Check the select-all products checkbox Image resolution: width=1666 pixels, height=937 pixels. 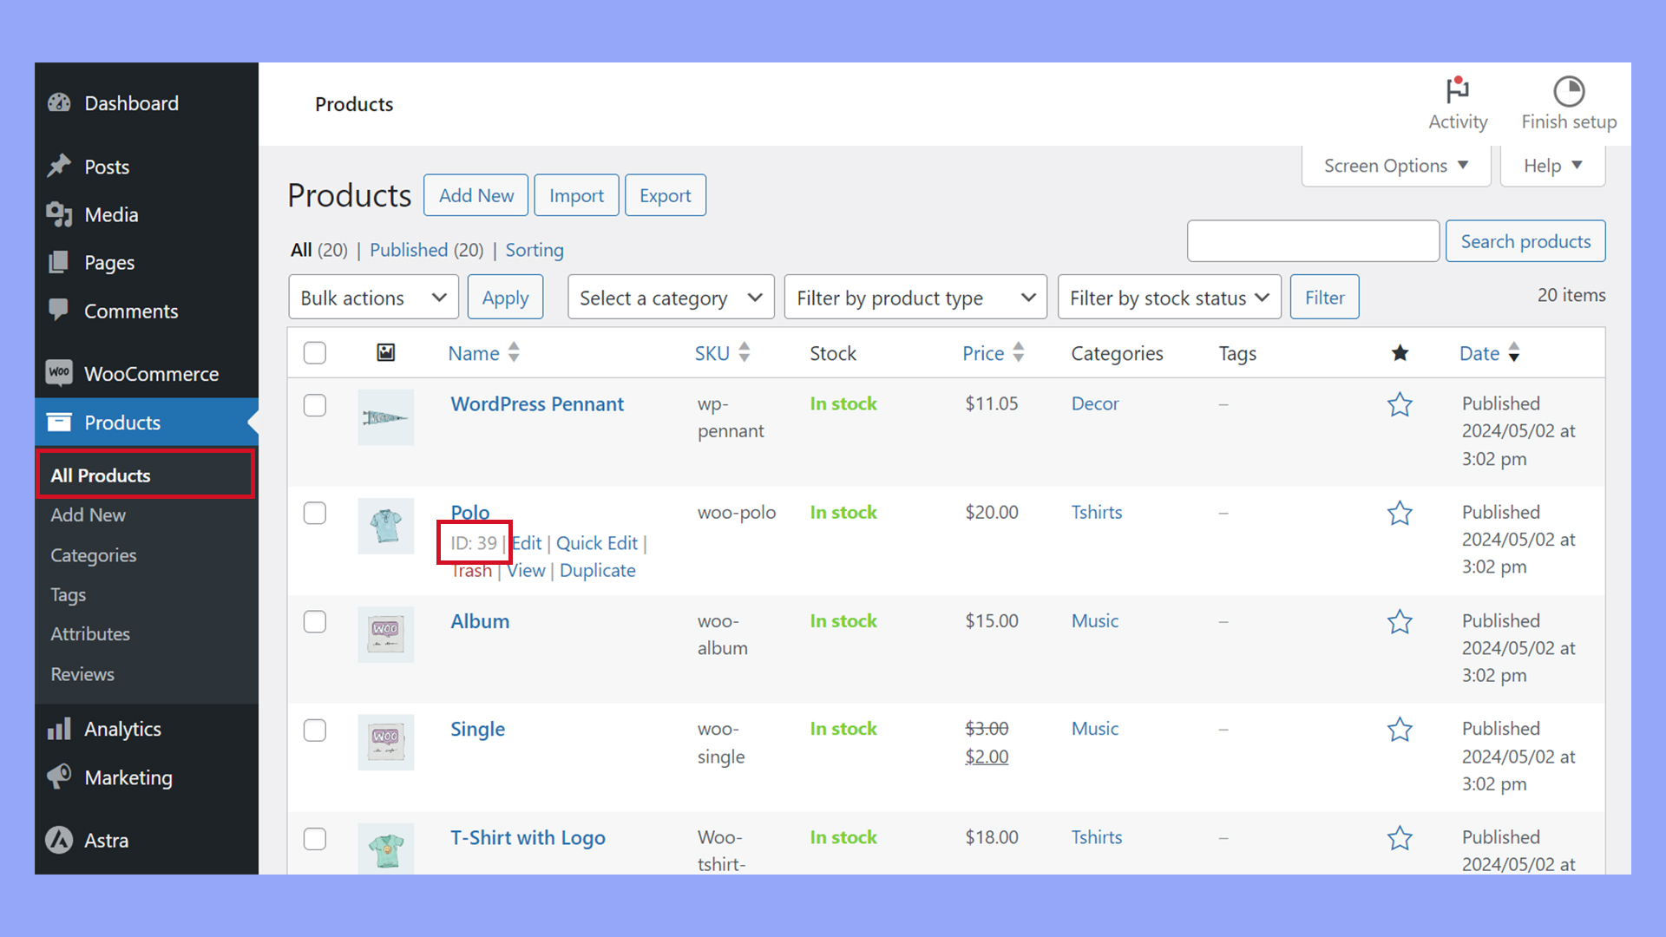[x=315, y=352]
